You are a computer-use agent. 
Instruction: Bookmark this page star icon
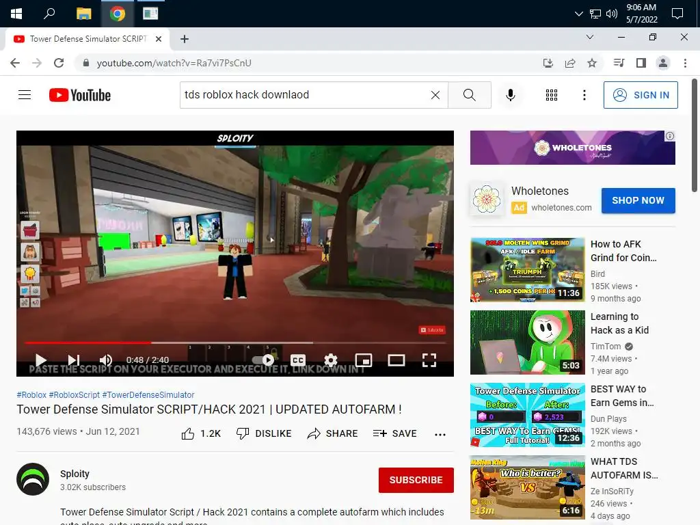pyautogui.click(x=592, y=63)
